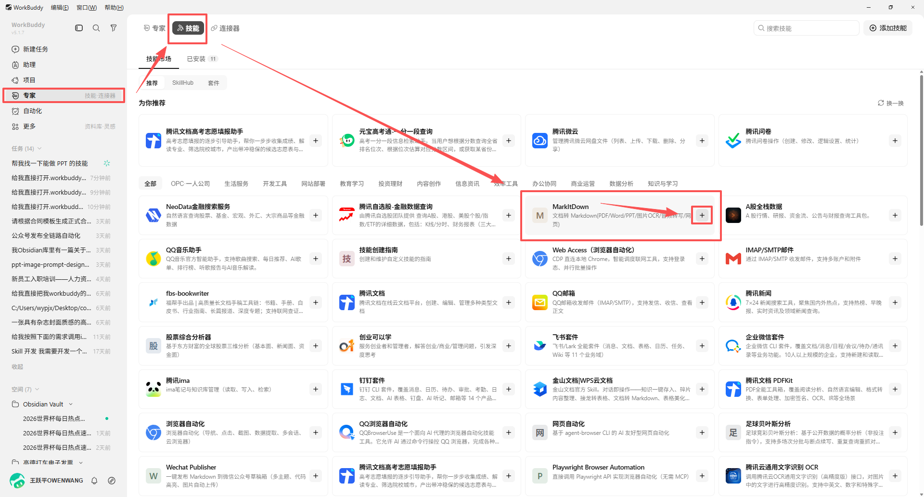This screenshot has height=497, width=924.
Task: Go to 自动化 in the sidebar
Action: pyautogui.click(x=64, y=111)
